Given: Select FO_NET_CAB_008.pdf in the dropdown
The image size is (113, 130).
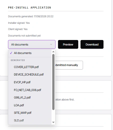Looking at the screenshot, I should pyautogui.click(x=30, y=90).
